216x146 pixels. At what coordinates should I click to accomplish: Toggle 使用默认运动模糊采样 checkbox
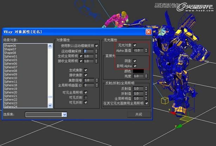pos(97,46)
